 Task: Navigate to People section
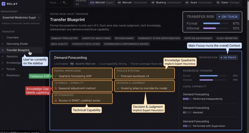pyautogui.click(x=11, y=69)
